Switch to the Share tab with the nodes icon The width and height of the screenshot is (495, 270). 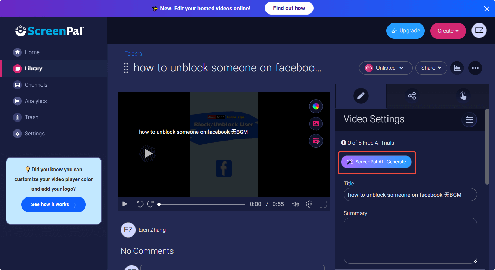coord(412,96)
